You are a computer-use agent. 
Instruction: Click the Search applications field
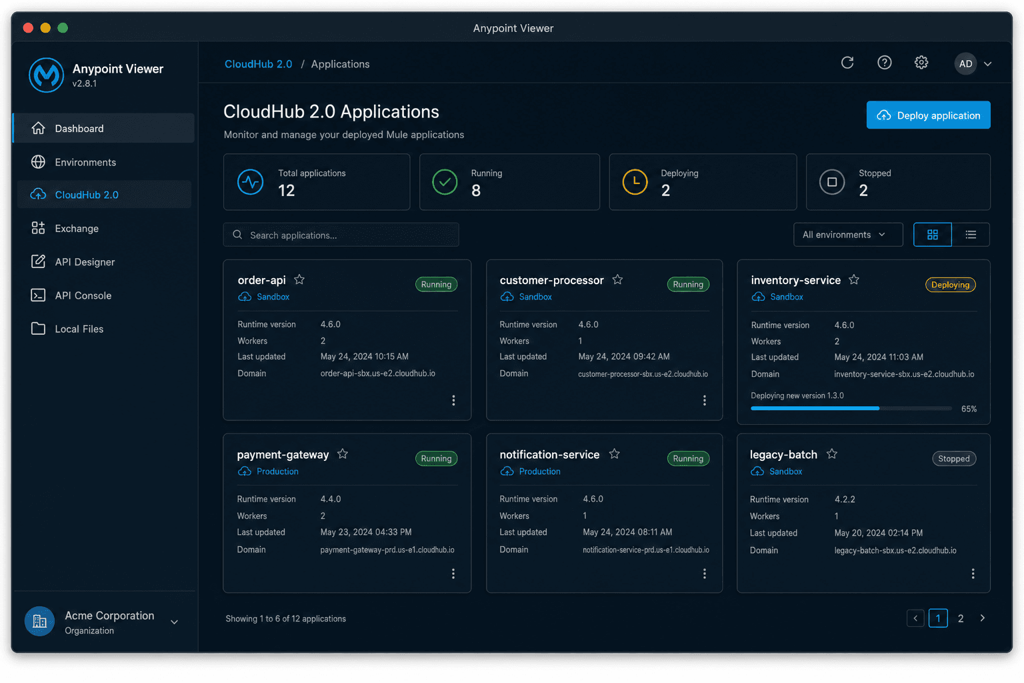[x=341, y=235]
